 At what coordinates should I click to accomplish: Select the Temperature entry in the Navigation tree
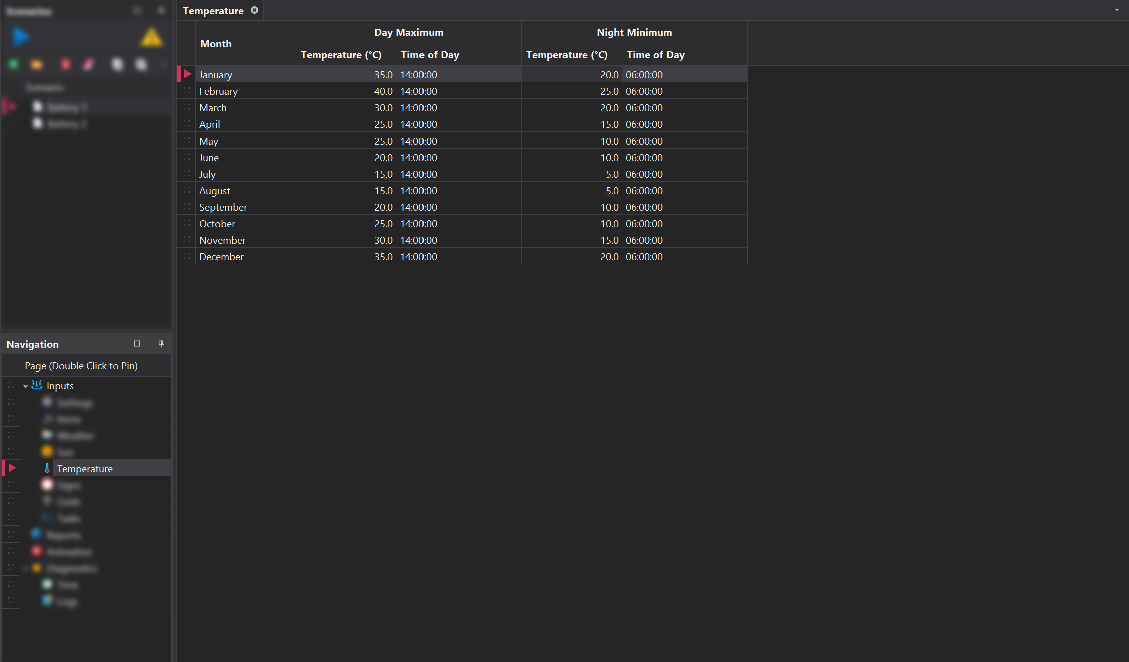click(85, 468)
